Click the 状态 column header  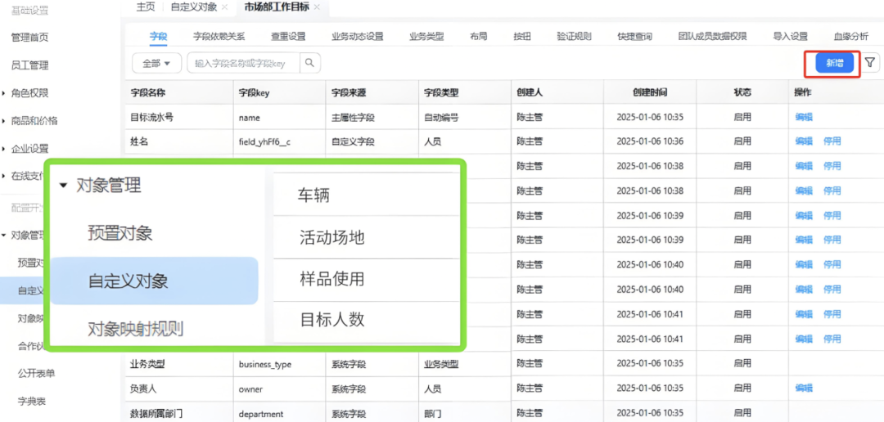(742, 92)
